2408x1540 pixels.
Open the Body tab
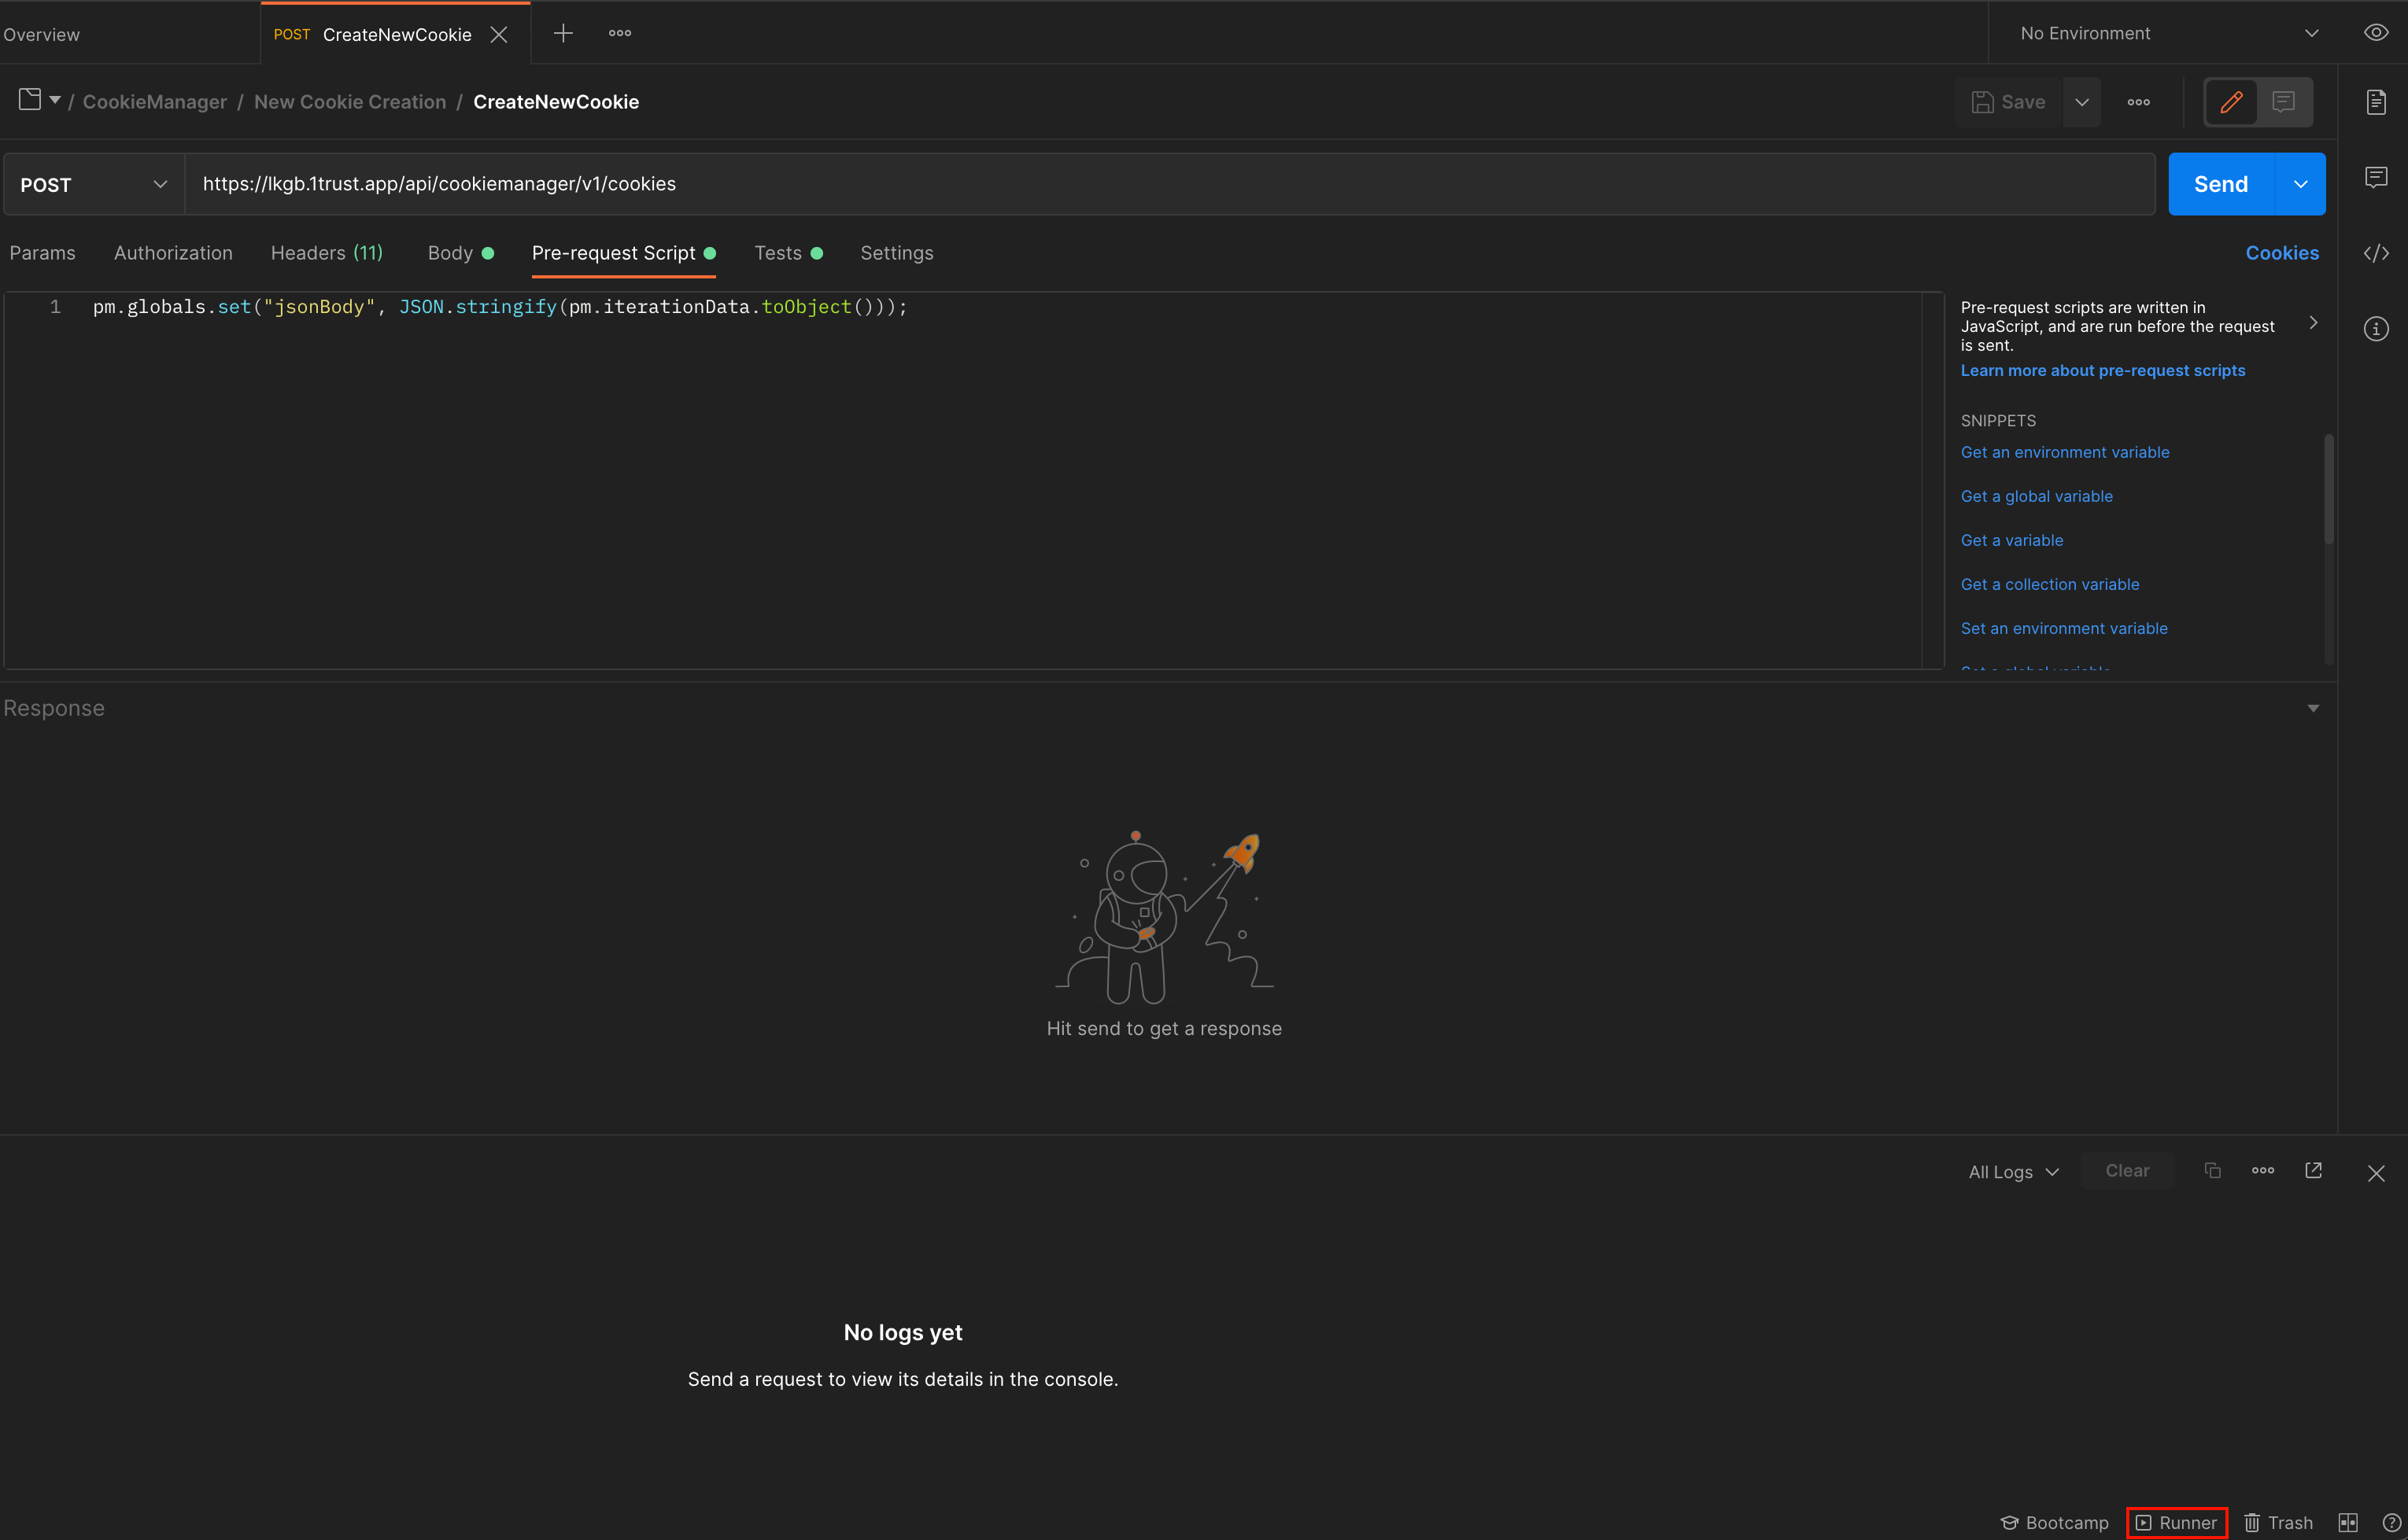pyautogui.click(x=450, y=253)
